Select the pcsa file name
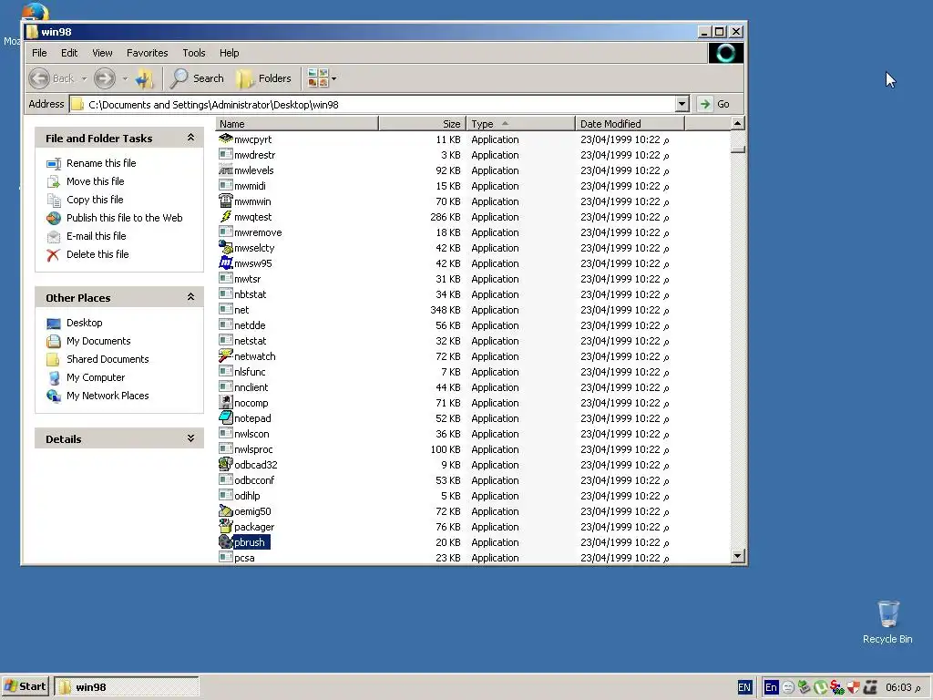The width and height of the screenshot is (933, 700). click(x=244, y=558)
